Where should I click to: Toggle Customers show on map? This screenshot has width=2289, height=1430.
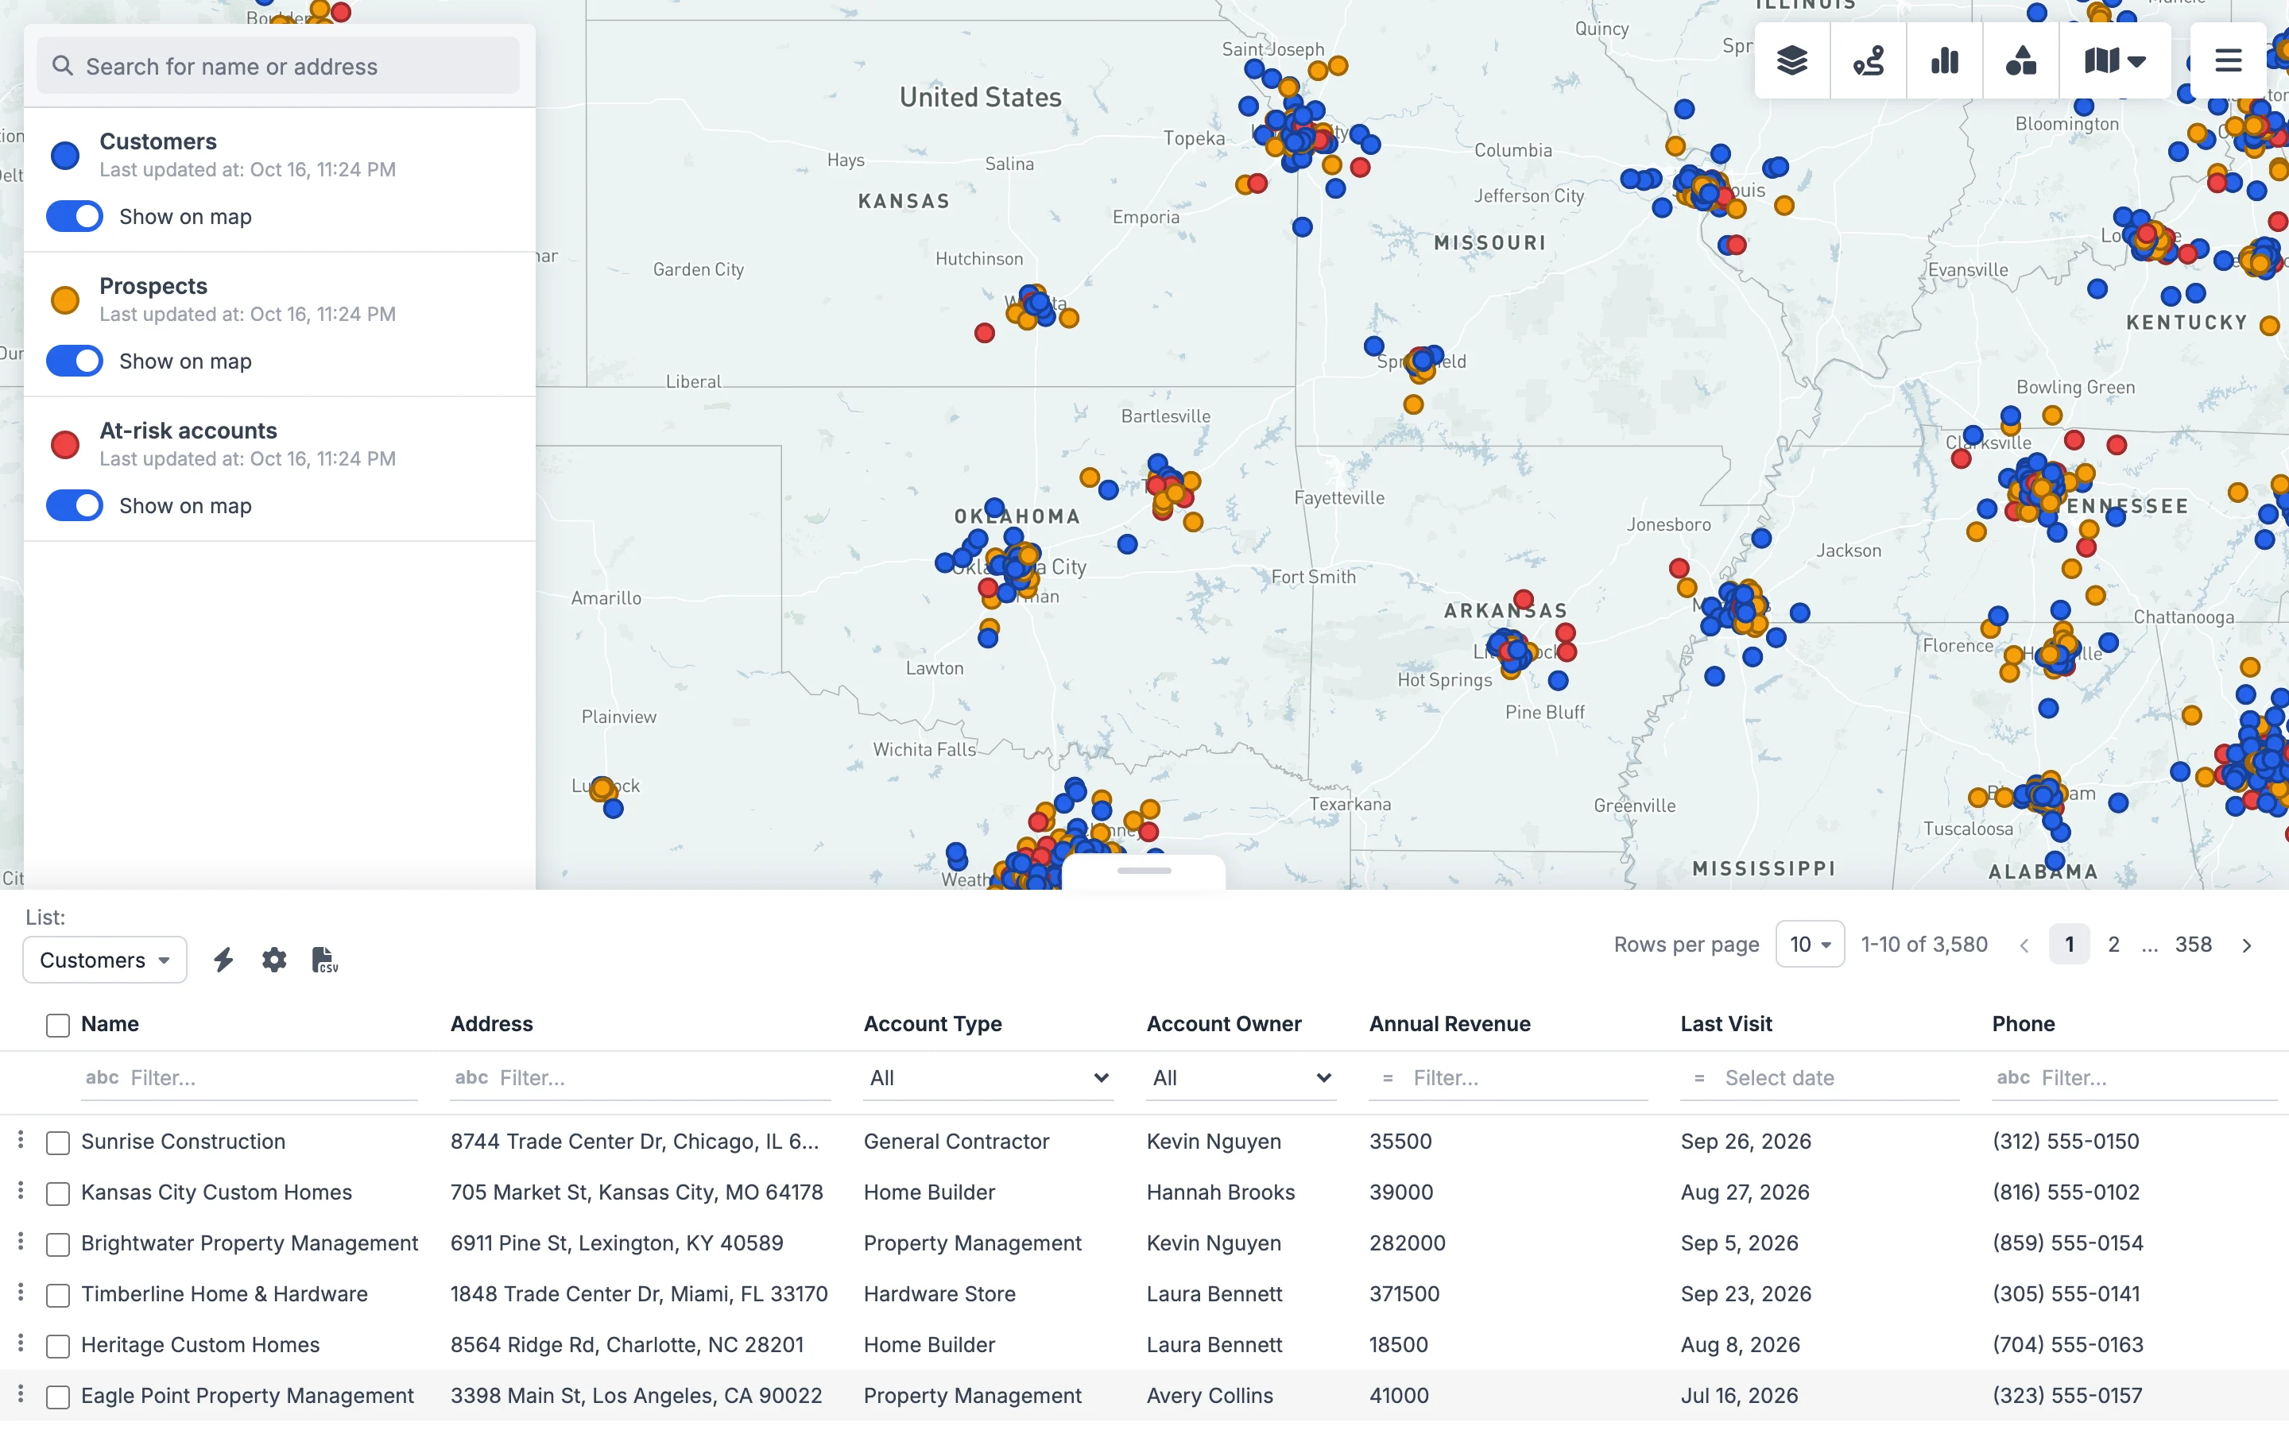pos(75,217)
